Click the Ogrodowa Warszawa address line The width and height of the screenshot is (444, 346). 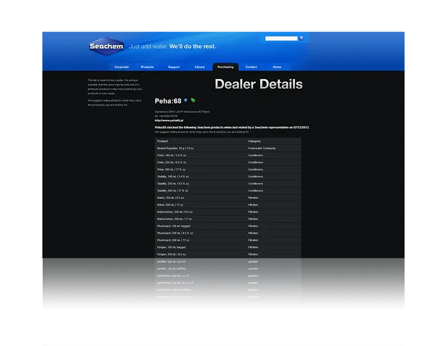182,112
